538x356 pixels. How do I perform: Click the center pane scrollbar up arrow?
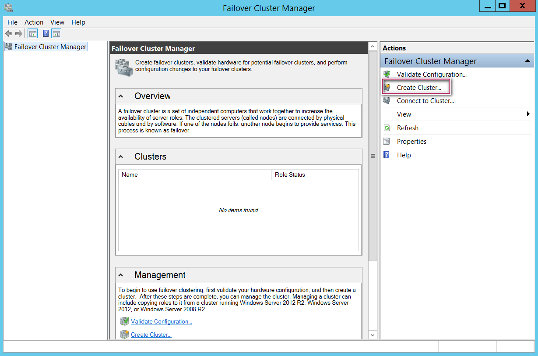[x=373, y=46]
